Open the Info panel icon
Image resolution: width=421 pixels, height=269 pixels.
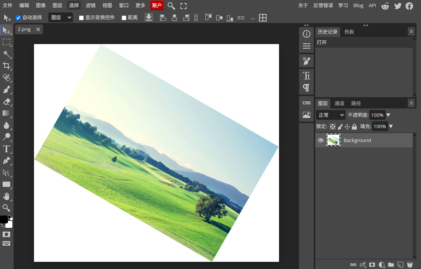(306, 34)
